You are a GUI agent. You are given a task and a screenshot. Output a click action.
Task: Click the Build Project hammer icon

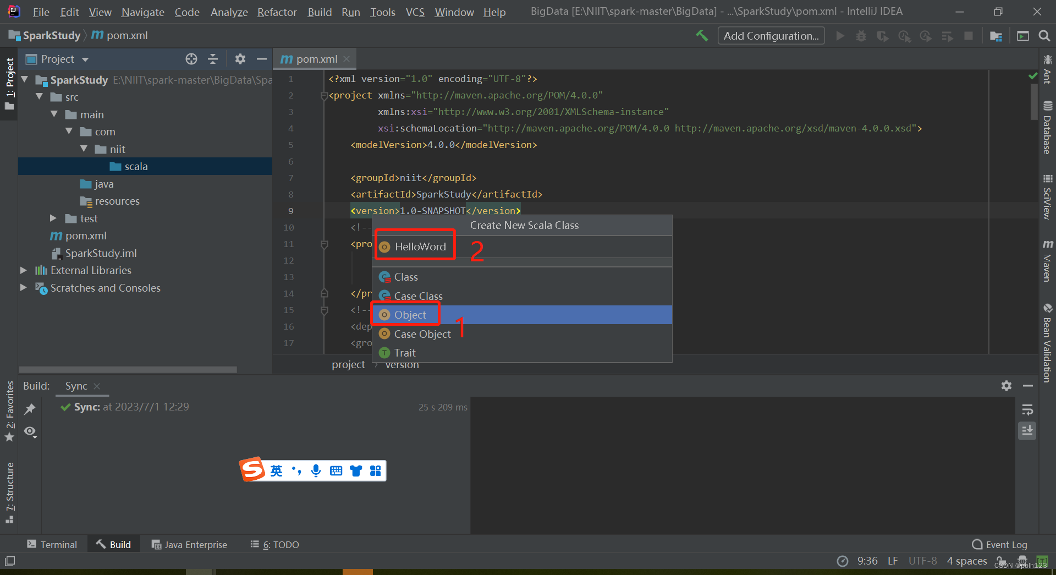(702, 36)
